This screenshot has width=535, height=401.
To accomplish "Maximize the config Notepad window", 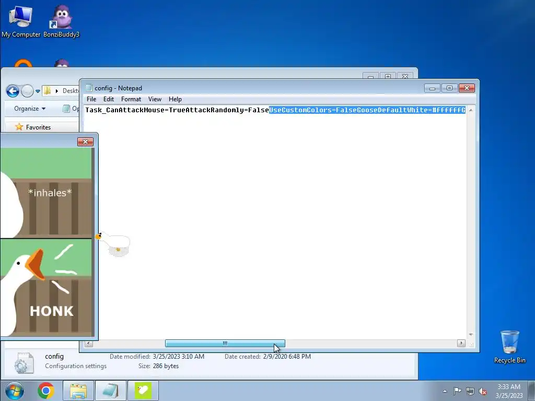I will point(449,88).
